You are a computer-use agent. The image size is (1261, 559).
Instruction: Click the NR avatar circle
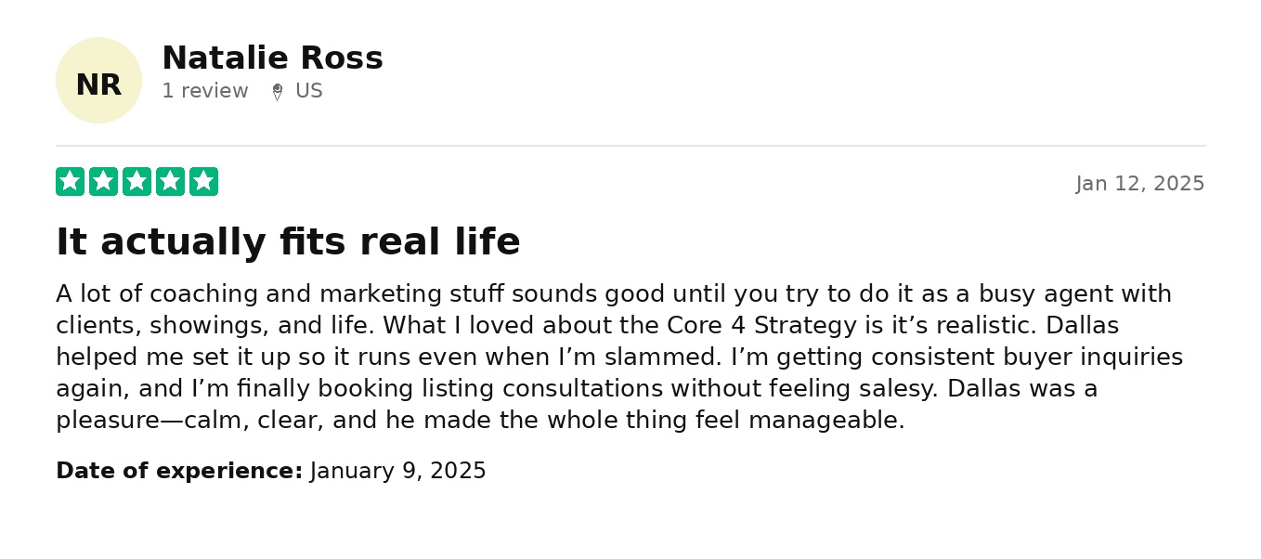98,81
